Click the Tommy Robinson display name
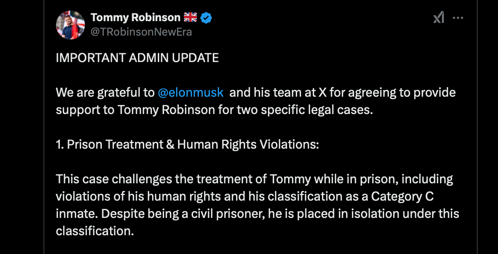Viewport: 498px width, 254px height. coord(135,18)
